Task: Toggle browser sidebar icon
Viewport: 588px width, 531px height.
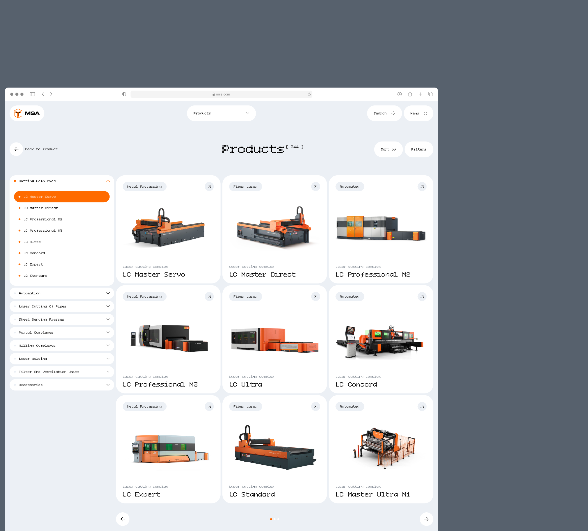Action: click(32, 94)
